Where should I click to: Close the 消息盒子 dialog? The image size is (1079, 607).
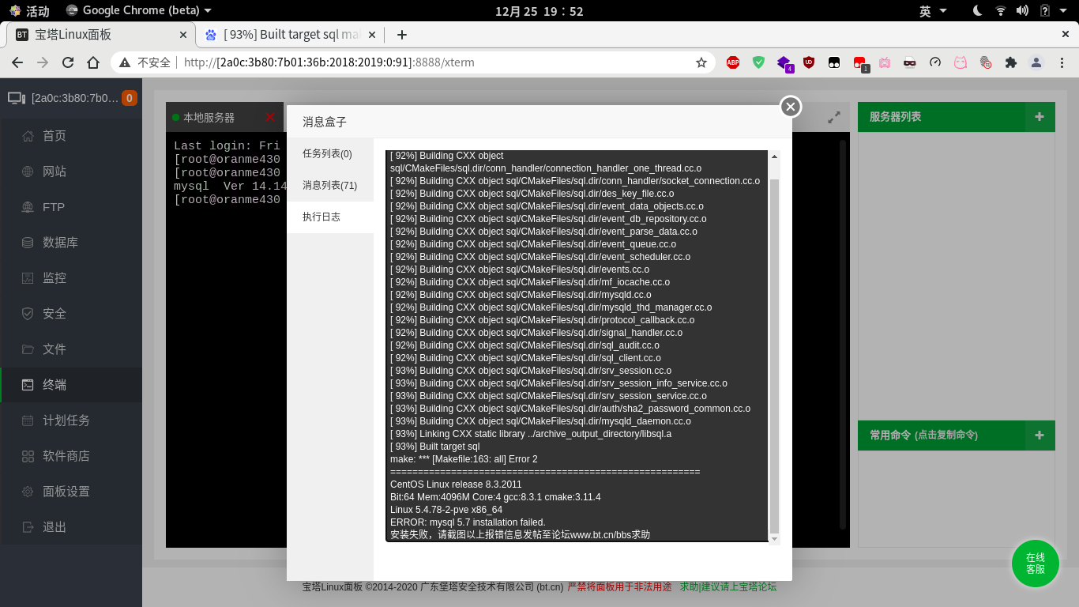(x=791, y=107)
